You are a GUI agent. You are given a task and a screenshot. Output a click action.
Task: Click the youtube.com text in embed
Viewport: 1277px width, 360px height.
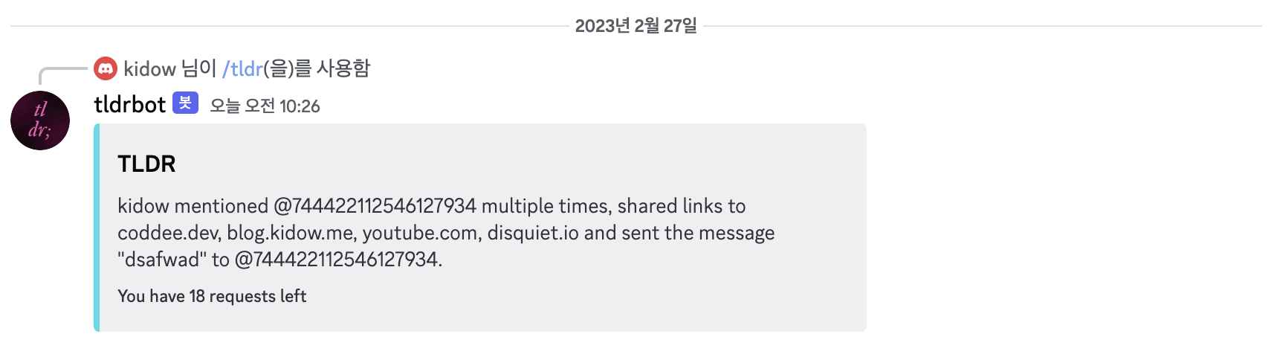click(x=419, y=233)
